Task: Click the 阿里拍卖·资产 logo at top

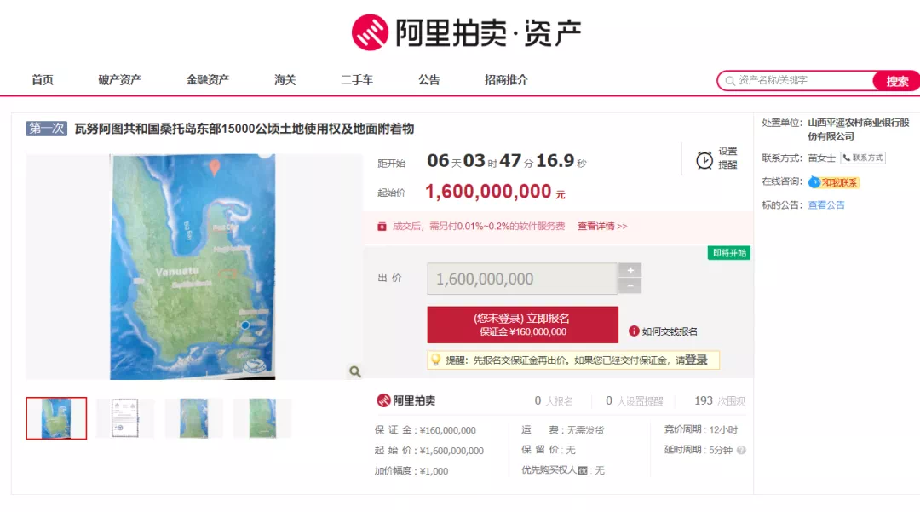Action: coord(467,32)
